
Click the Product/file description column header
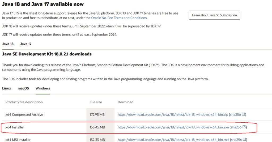[24, 102]
